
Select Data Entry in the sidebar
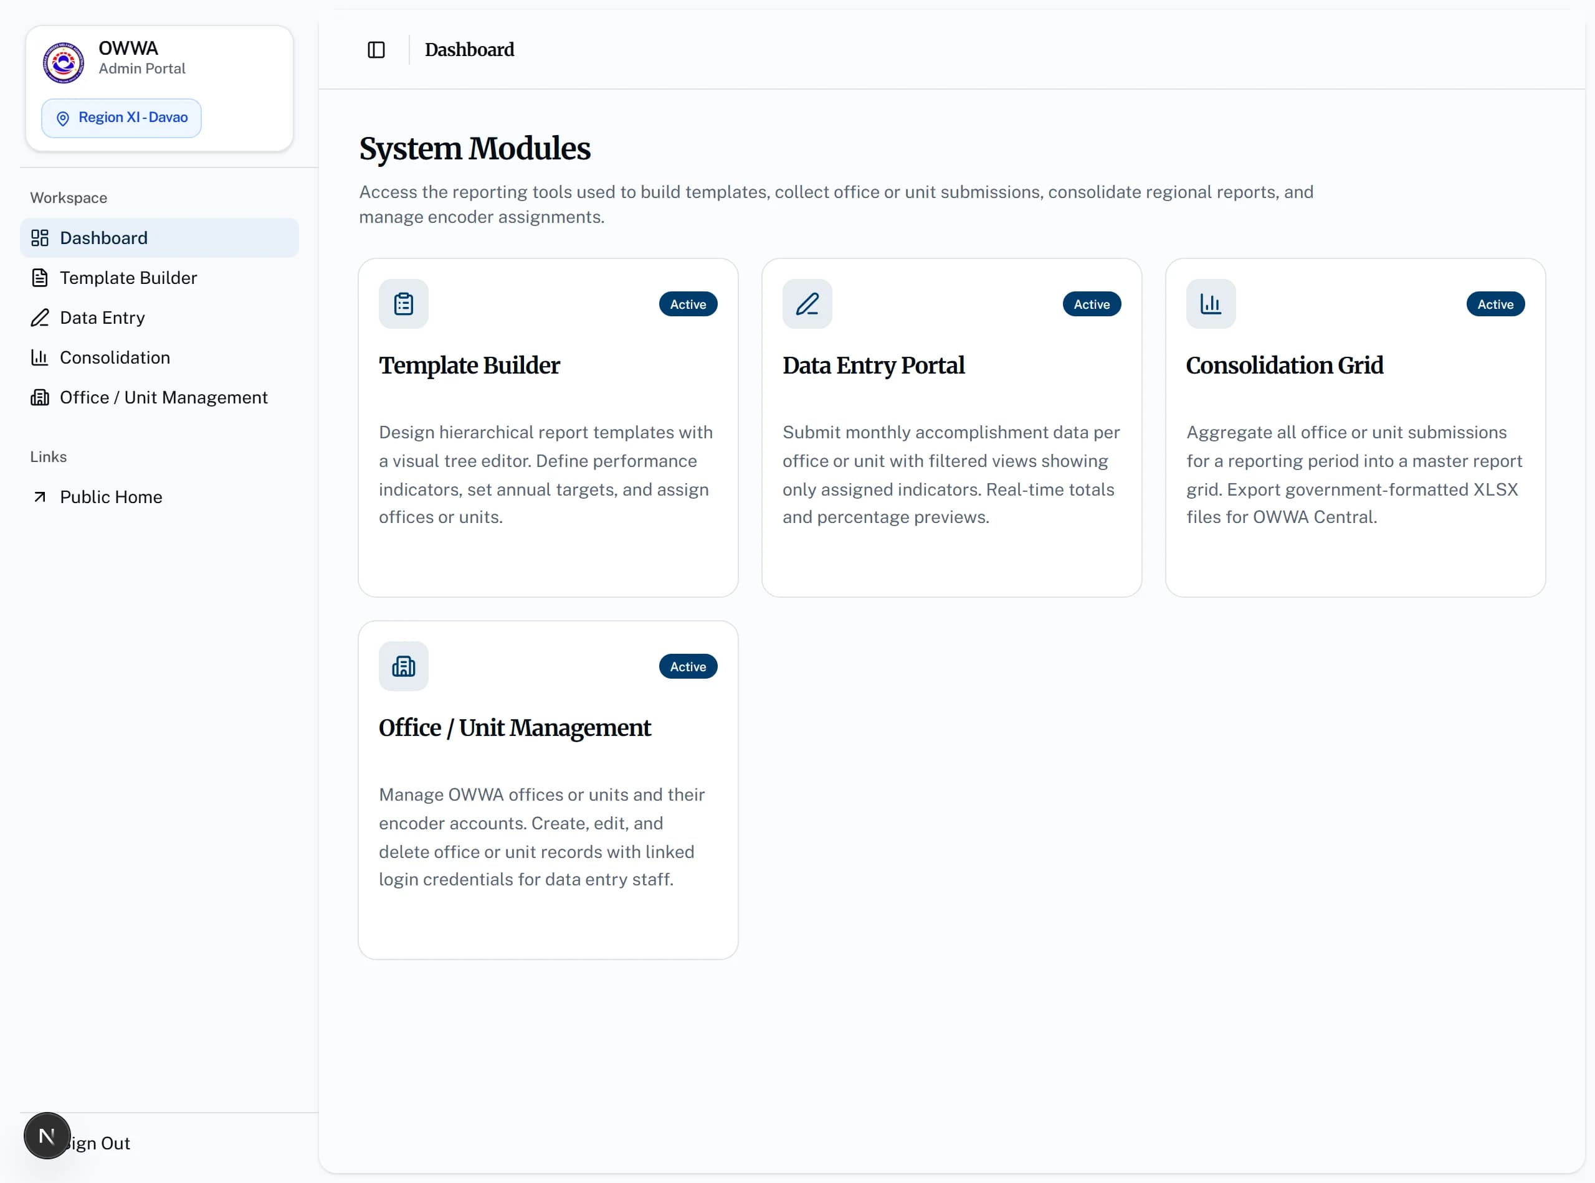(159, 318)
